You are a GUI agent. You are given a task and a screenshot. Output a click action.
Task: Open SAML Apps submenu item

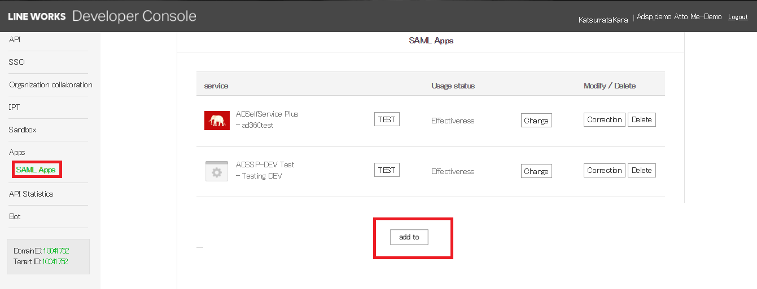click(x=36, y=170)
